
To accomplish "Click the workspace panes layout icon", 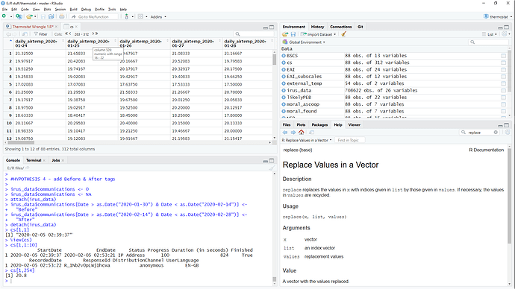I will [x=140, y=16].
